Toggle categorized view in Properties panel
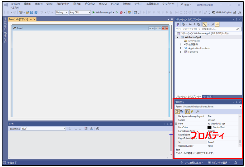 [177, 111]
